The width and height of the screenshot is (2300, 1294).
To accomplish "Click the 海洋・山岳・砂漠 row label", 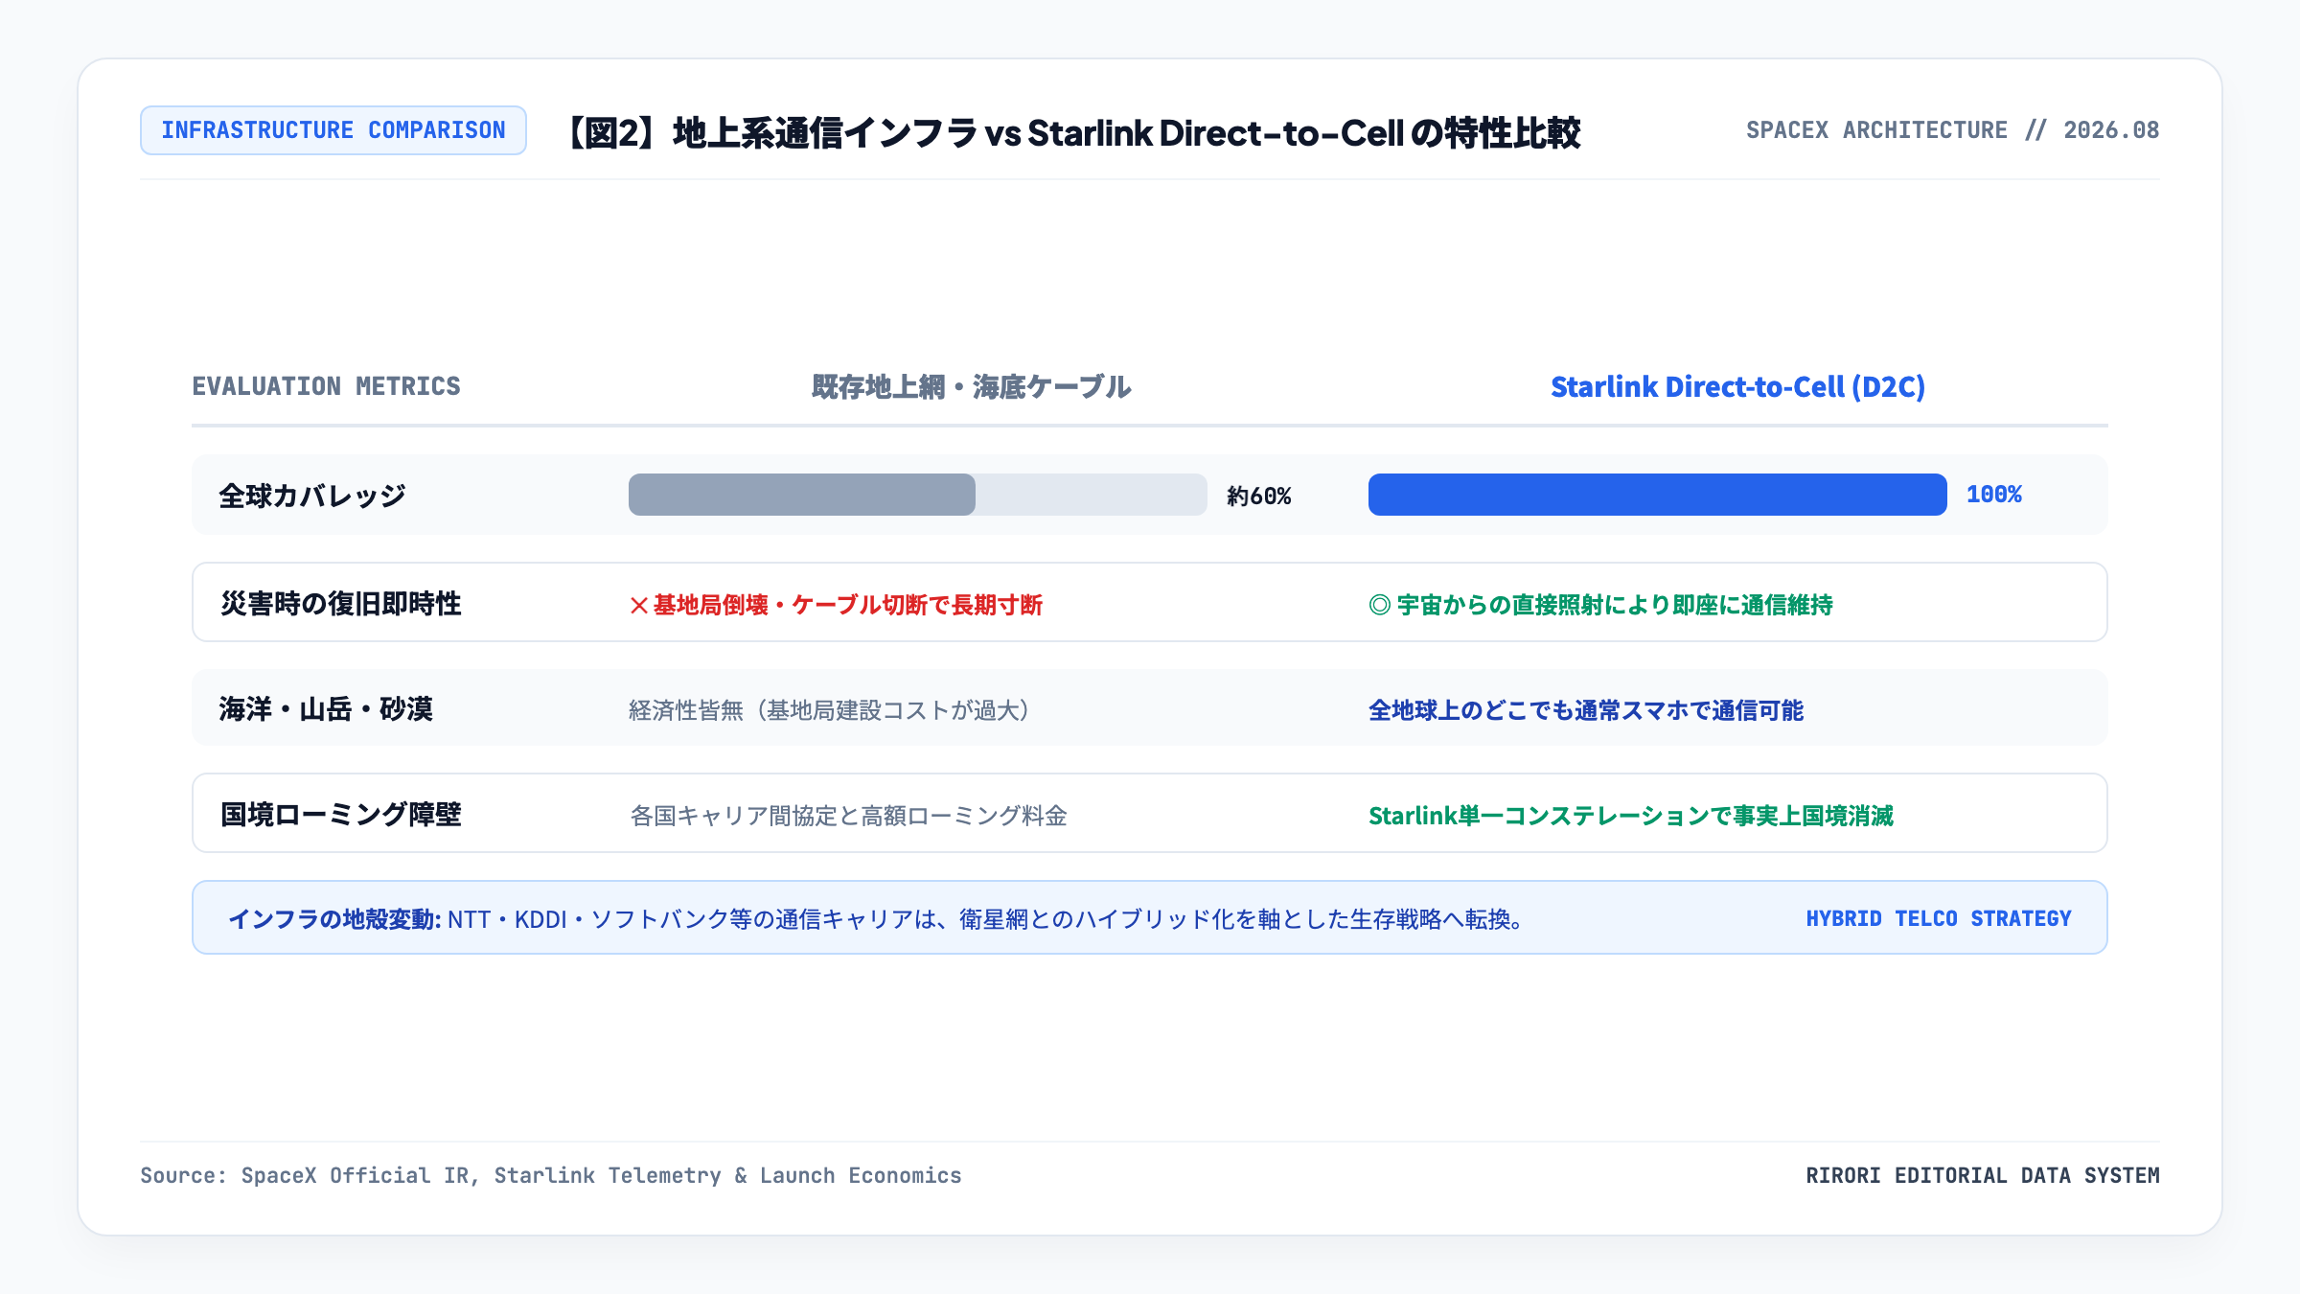I will [x=326, y=708].
